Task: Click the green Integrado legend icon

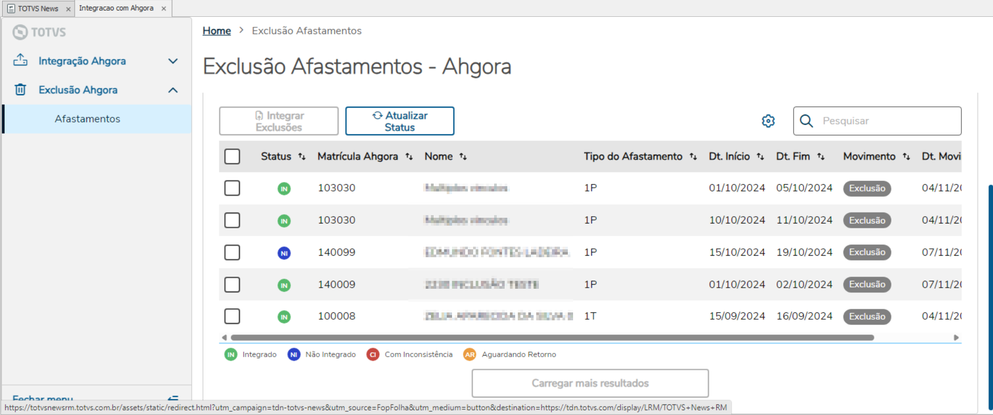Action: (231, 355)
